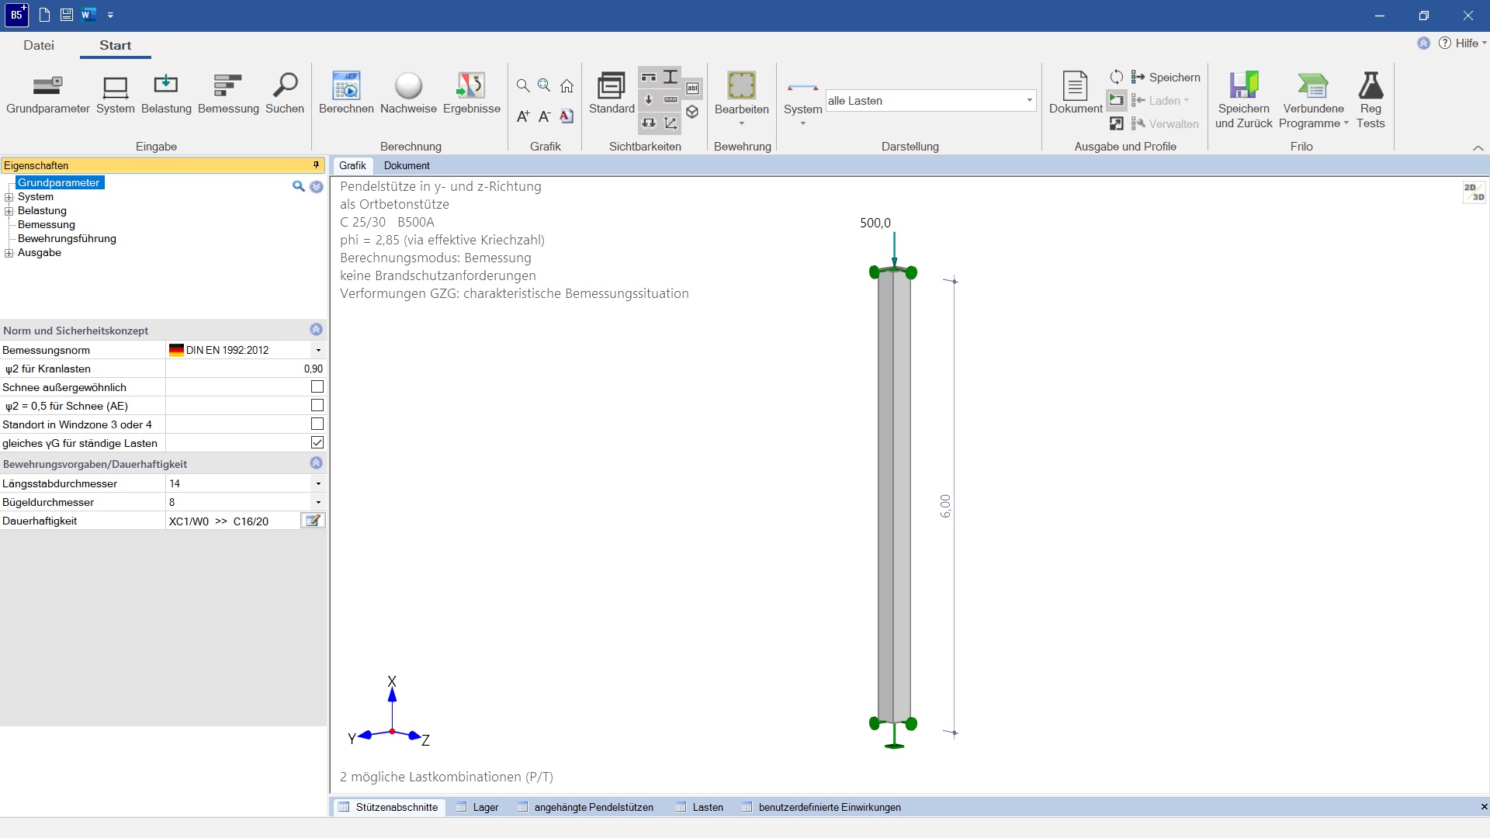Click the Word export icon in title bar

[88, 15]
